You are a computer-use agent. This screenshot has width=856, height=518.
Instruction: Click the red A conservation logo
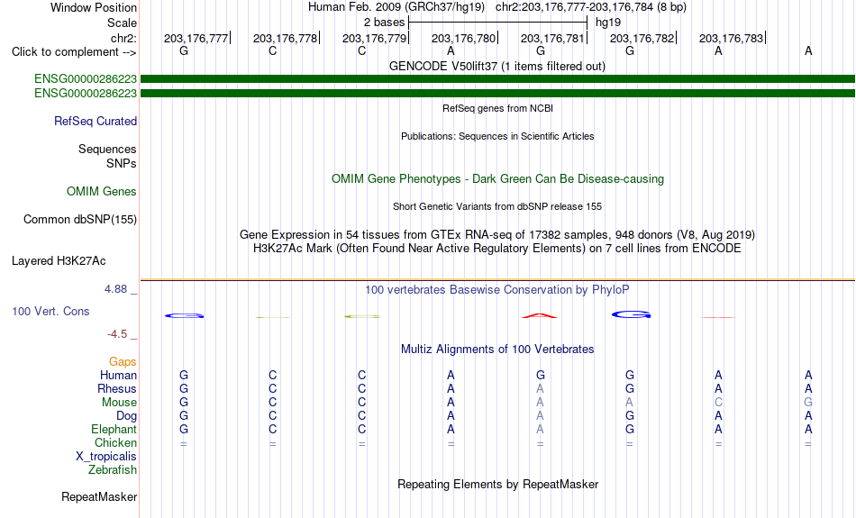pos(540,315)
